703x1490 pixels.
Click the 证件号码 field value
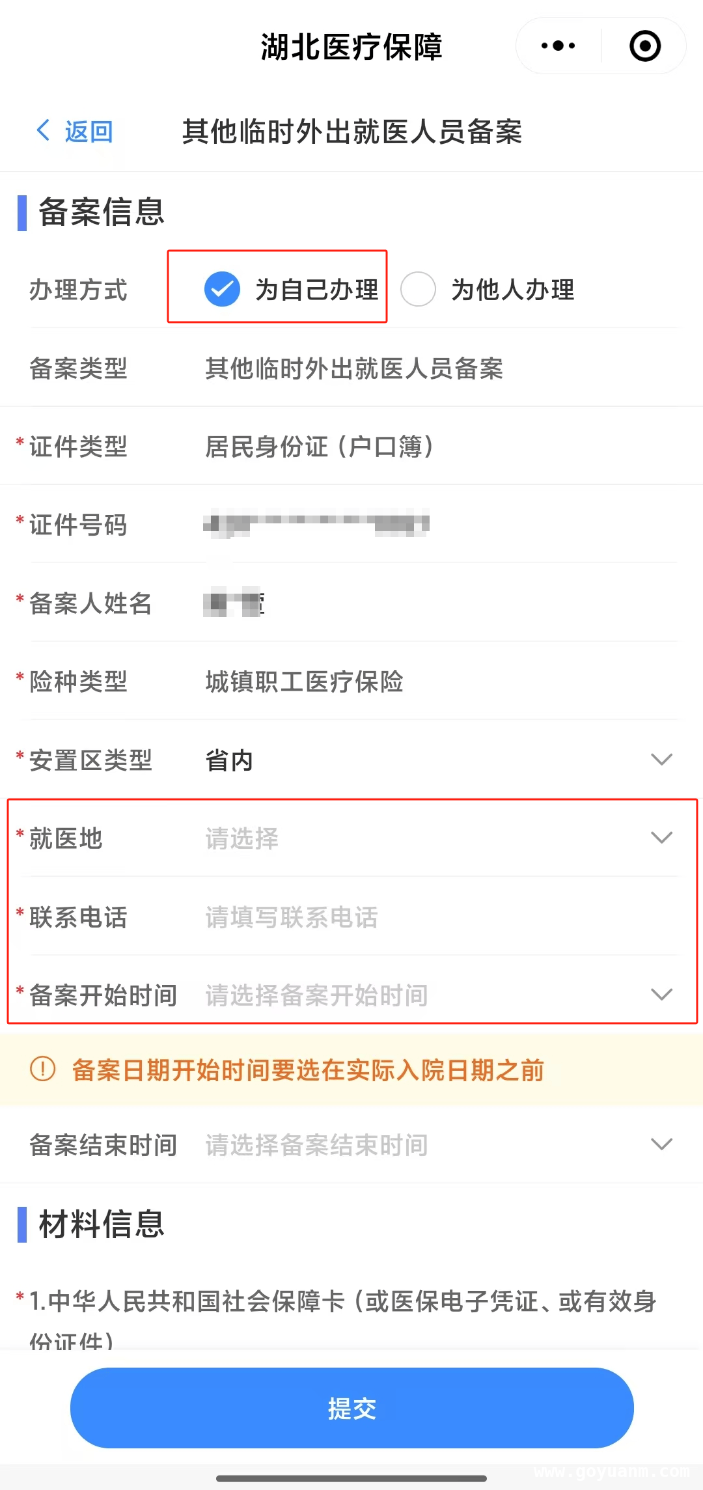point(316,524)
